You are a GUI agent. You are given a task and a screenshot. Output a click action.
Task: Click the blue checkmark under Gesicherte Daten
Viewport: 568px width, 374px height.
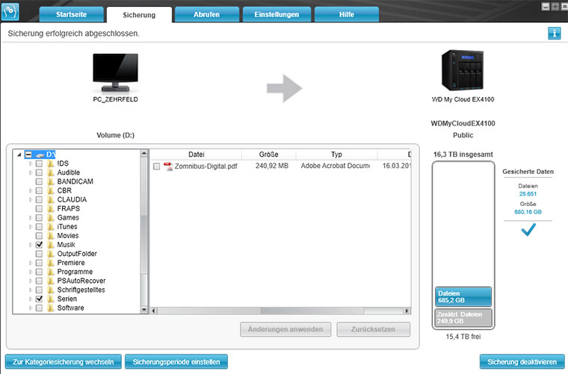pos(528,231)
